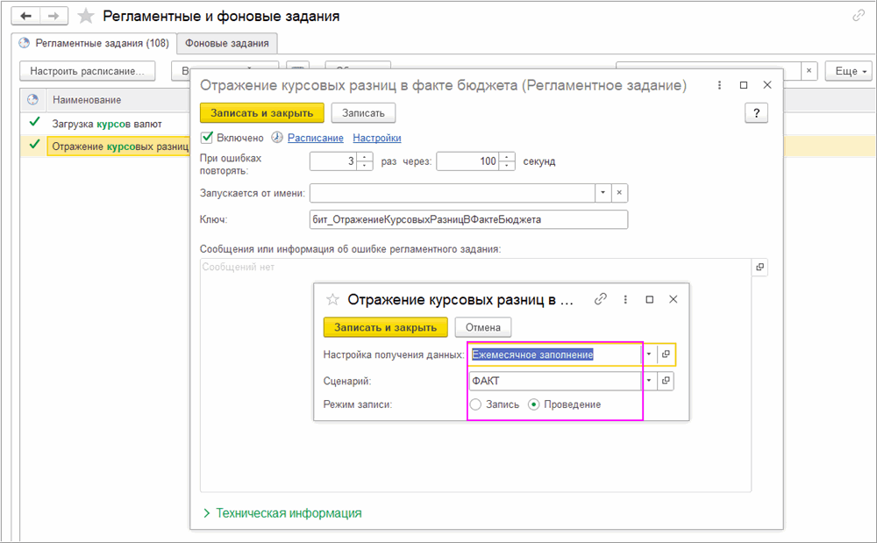877x543 pixels.
Task: Expand the Техническая информация section
Action: tap(282, 513)
